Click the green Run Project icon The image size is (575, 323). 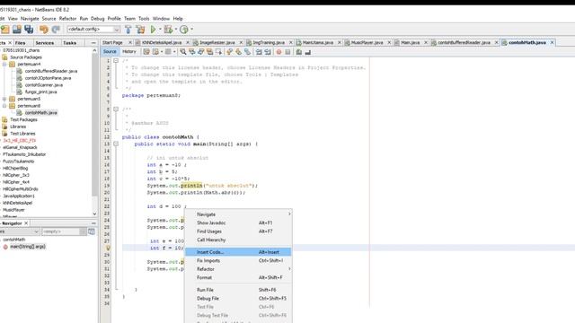coord(154,30)
